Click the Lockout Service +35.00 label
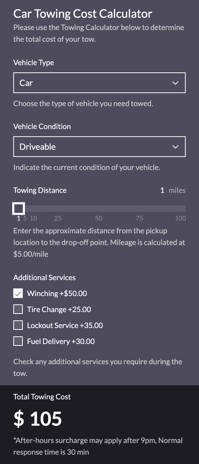The height and width of the screenshot is (464, 199). [65, 326]
